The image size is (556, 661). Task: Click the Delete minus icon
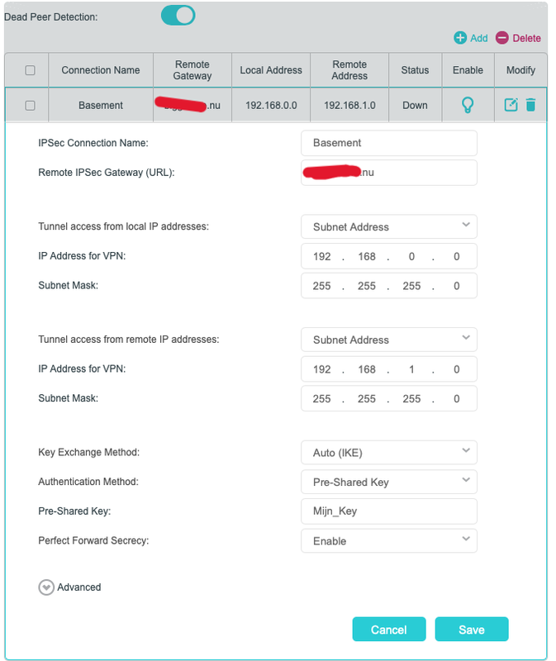[501, 38]
